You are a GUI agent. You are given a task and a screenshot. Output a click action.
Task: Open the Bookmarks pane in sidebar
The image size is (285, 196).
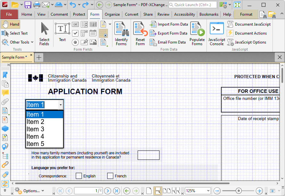pyautogui.click(x=5, y=75)
